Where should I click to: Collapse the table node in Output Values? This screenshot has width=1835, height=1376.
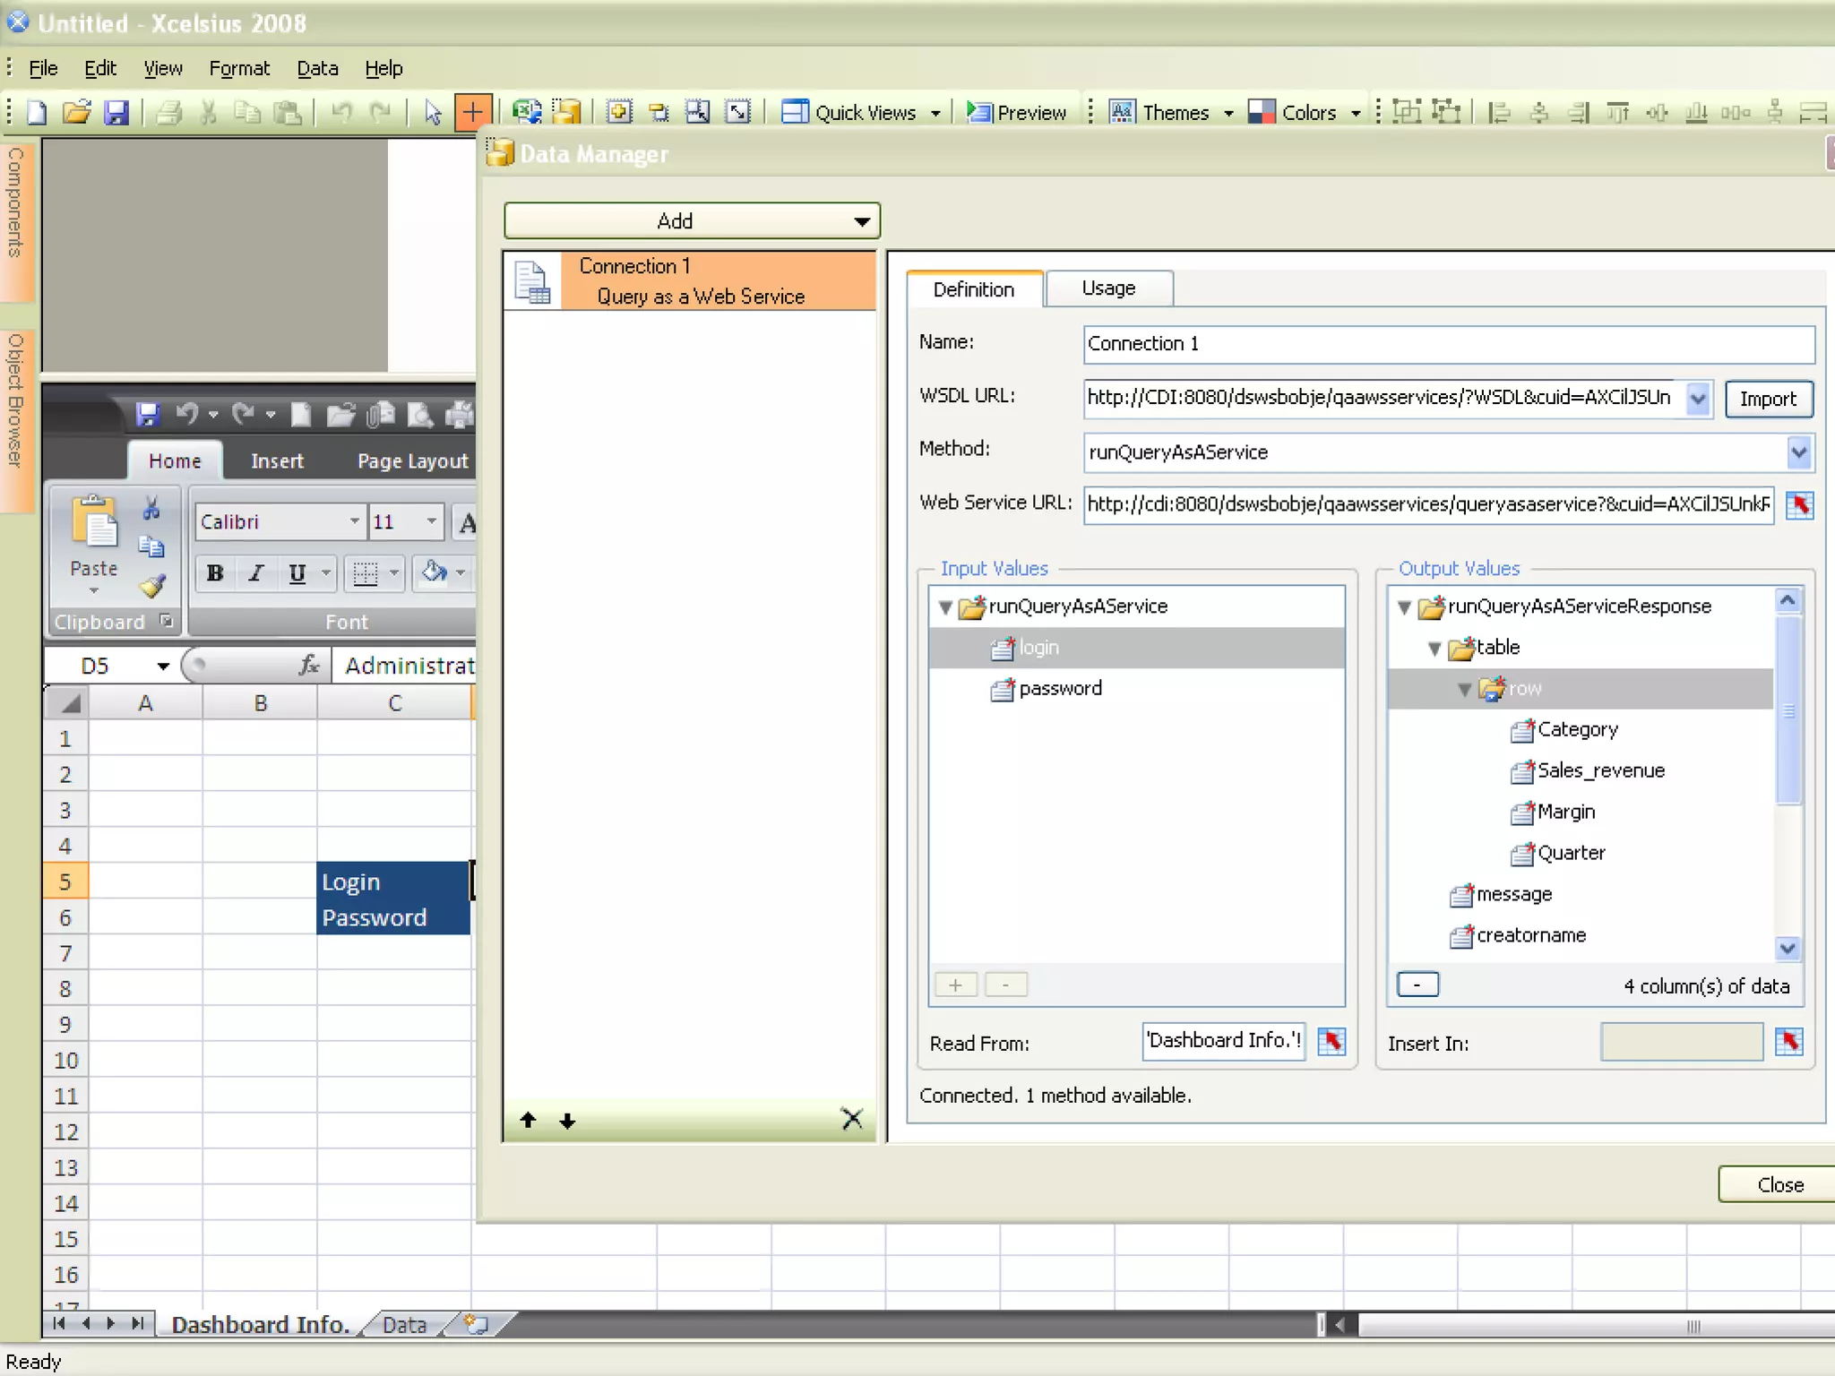pyautogui.click(x=1434, y=649)
